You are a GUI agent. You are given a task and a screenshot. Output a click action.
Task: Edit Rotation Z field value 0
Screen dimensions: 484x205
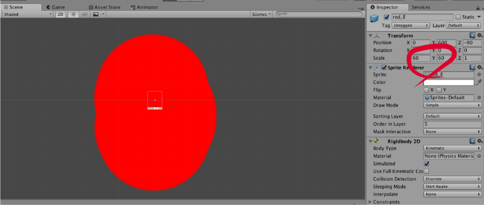(472, 50)
